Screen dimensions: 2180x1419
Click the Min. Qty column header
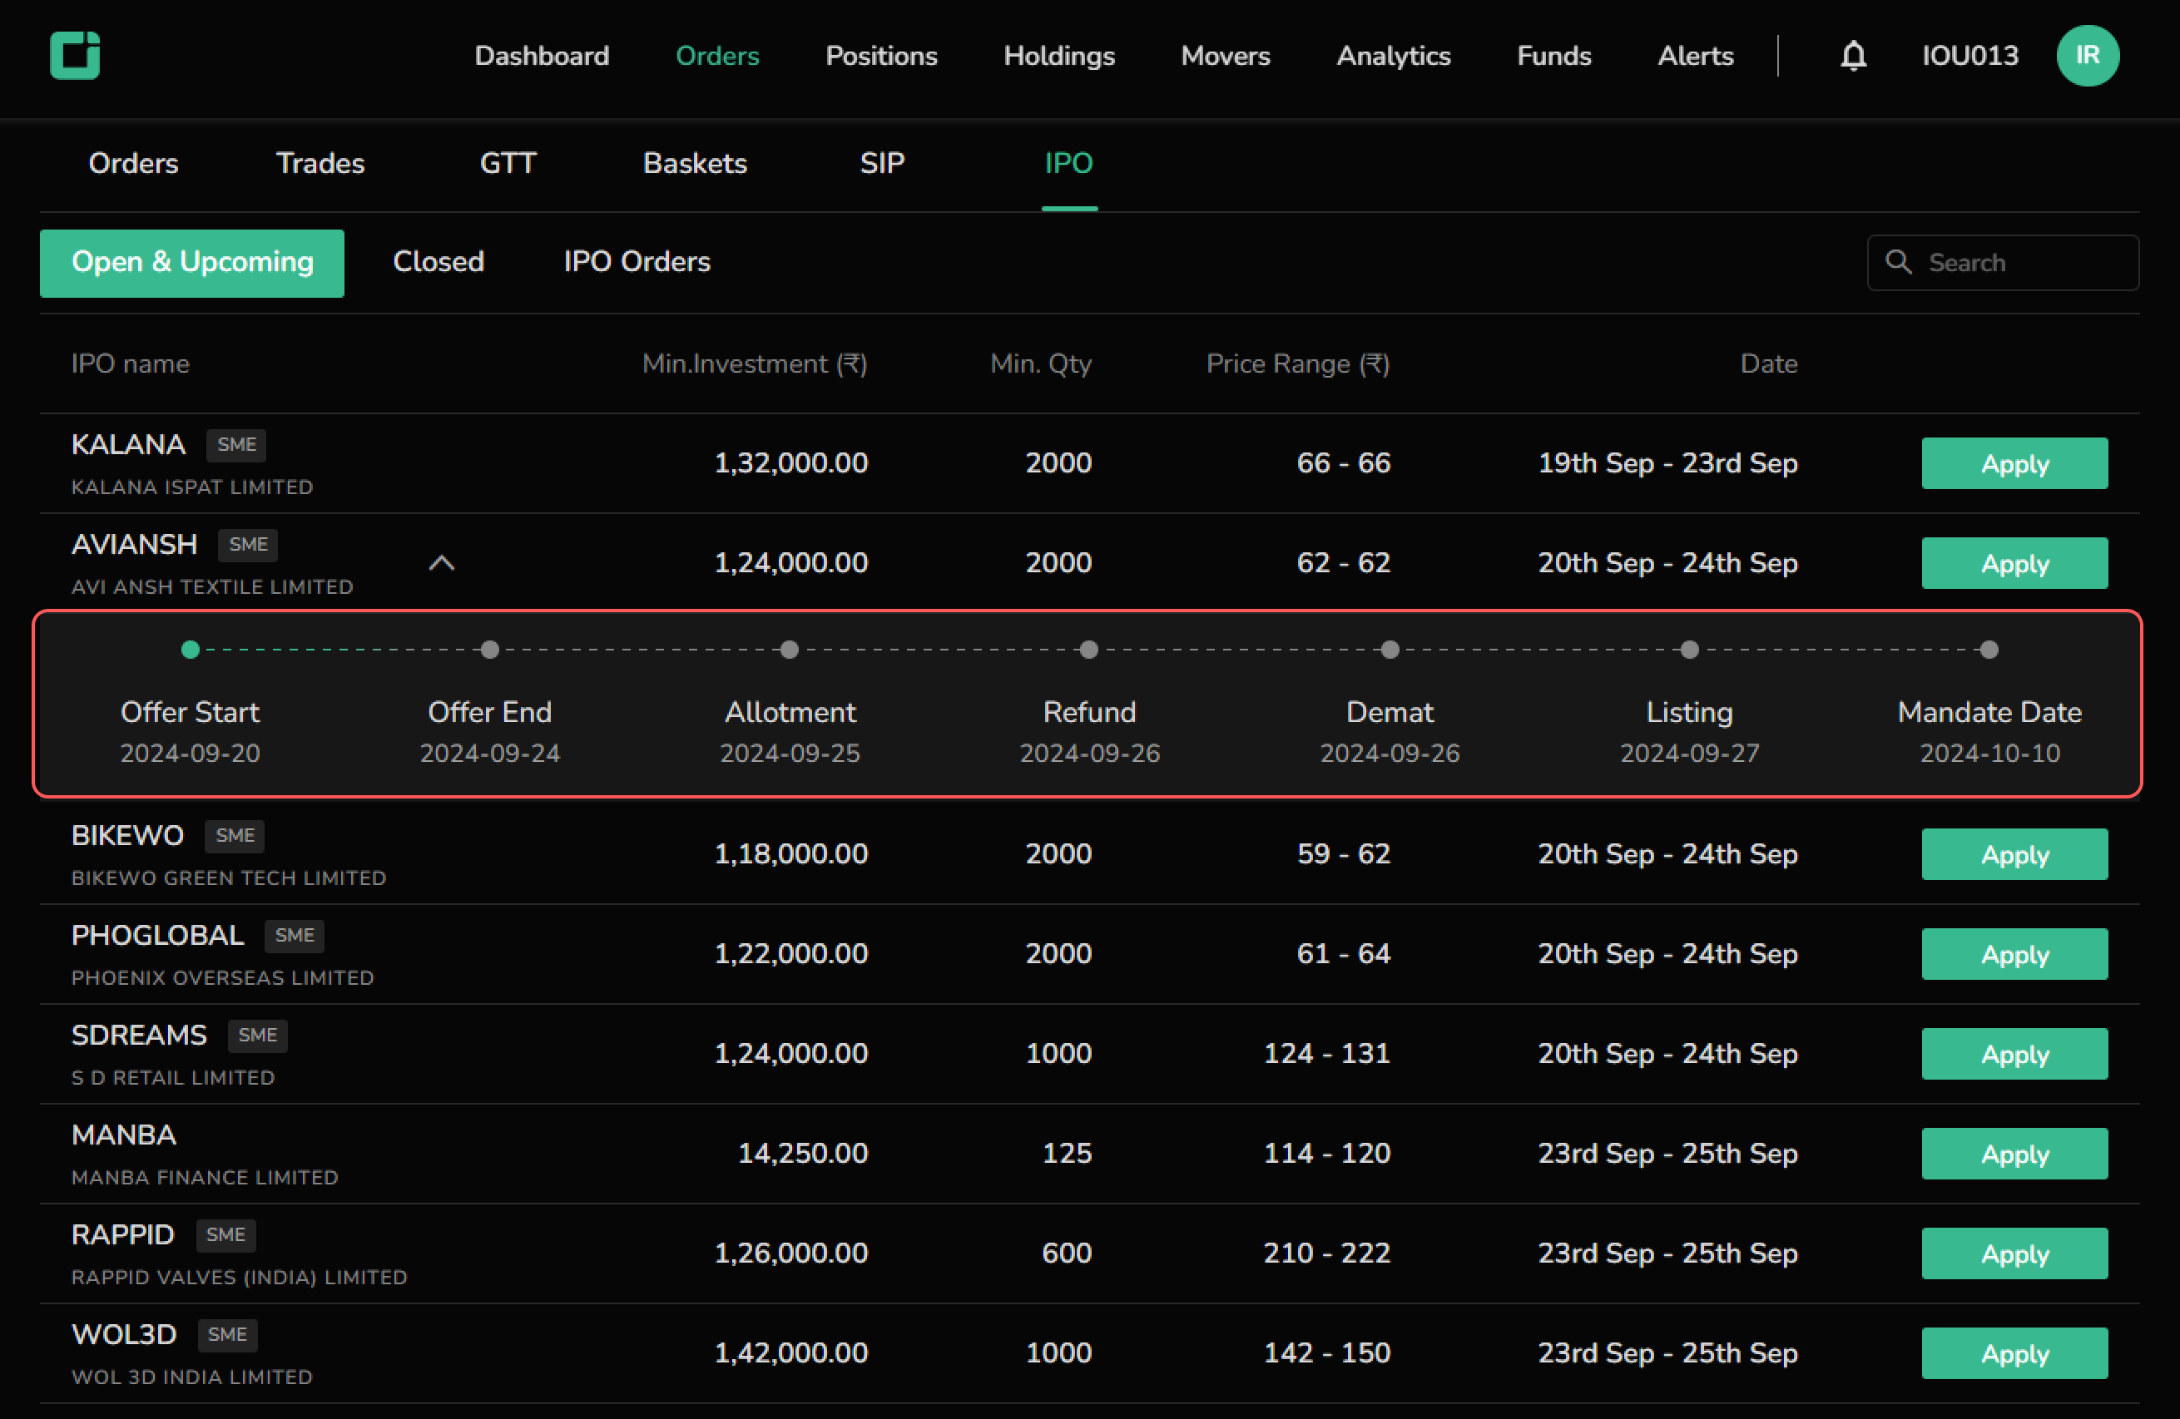point(1041,364)
